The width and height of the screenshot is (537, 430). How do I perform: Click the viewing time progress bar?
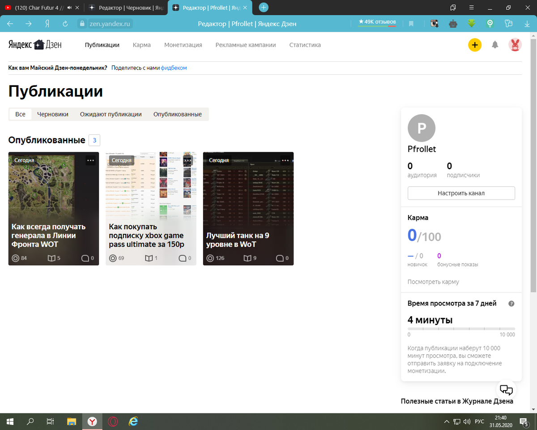461,329
